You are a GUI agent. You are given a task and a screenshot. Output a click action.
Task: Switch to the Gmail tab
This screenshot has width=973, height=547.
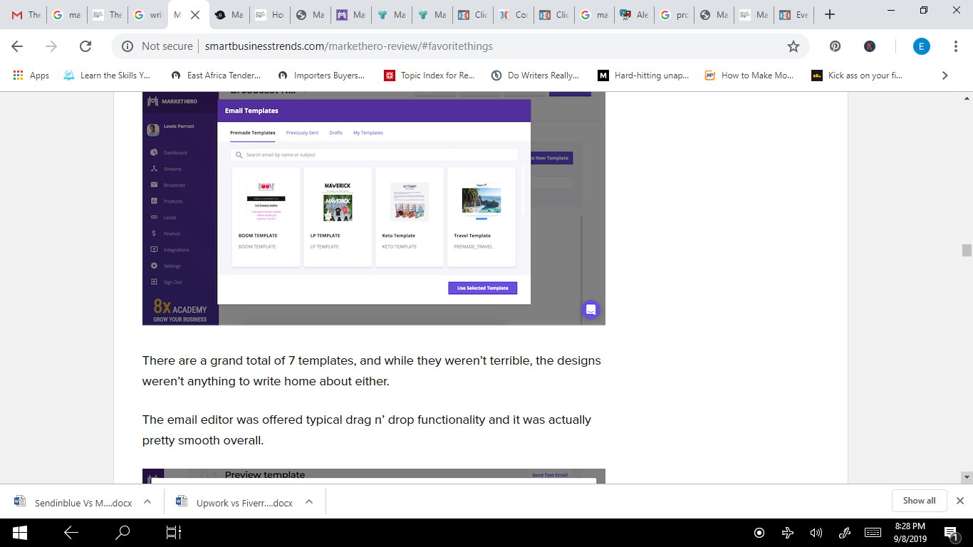[x=26, y=14]
